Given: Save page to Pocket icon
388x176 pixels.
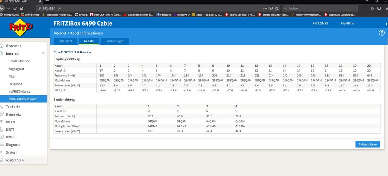Looking at the screenshot, I should [x=271, y=8].
